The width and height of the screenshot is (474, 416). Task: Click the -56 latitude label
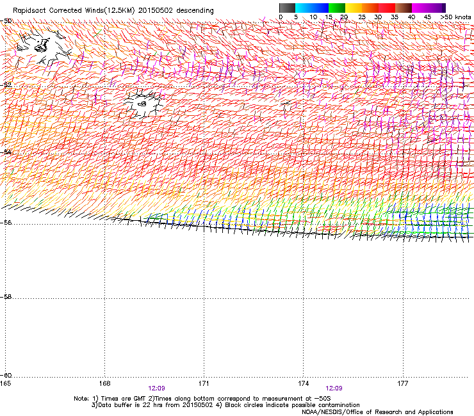pos(6,222)
